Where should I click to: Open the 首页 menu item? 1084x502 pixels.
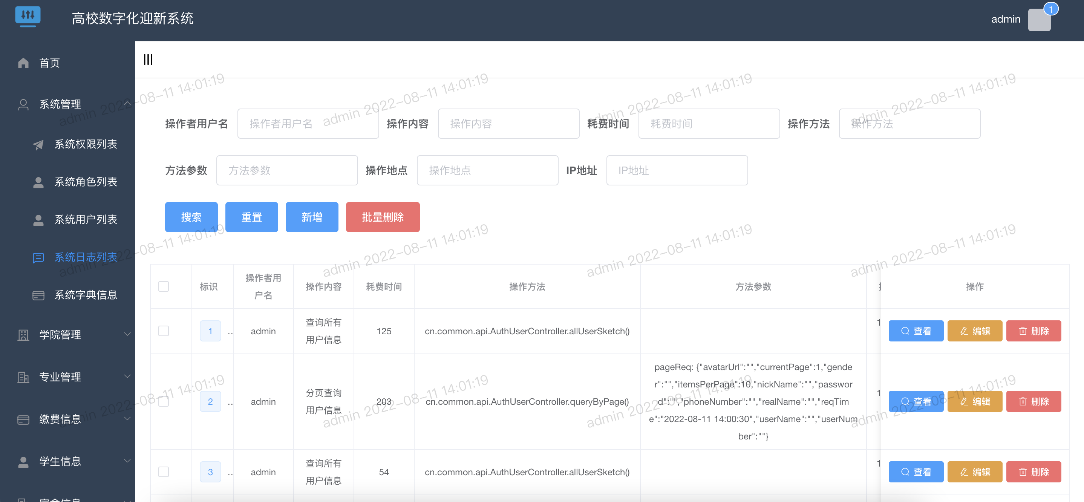tap(67, 63)
